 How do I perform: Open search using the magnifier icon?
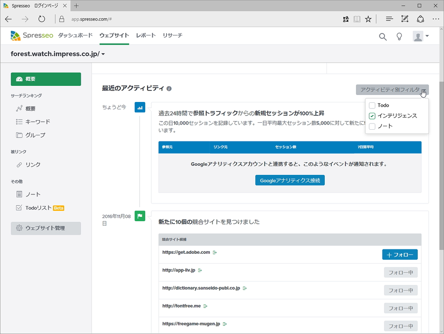coord(383,37)
